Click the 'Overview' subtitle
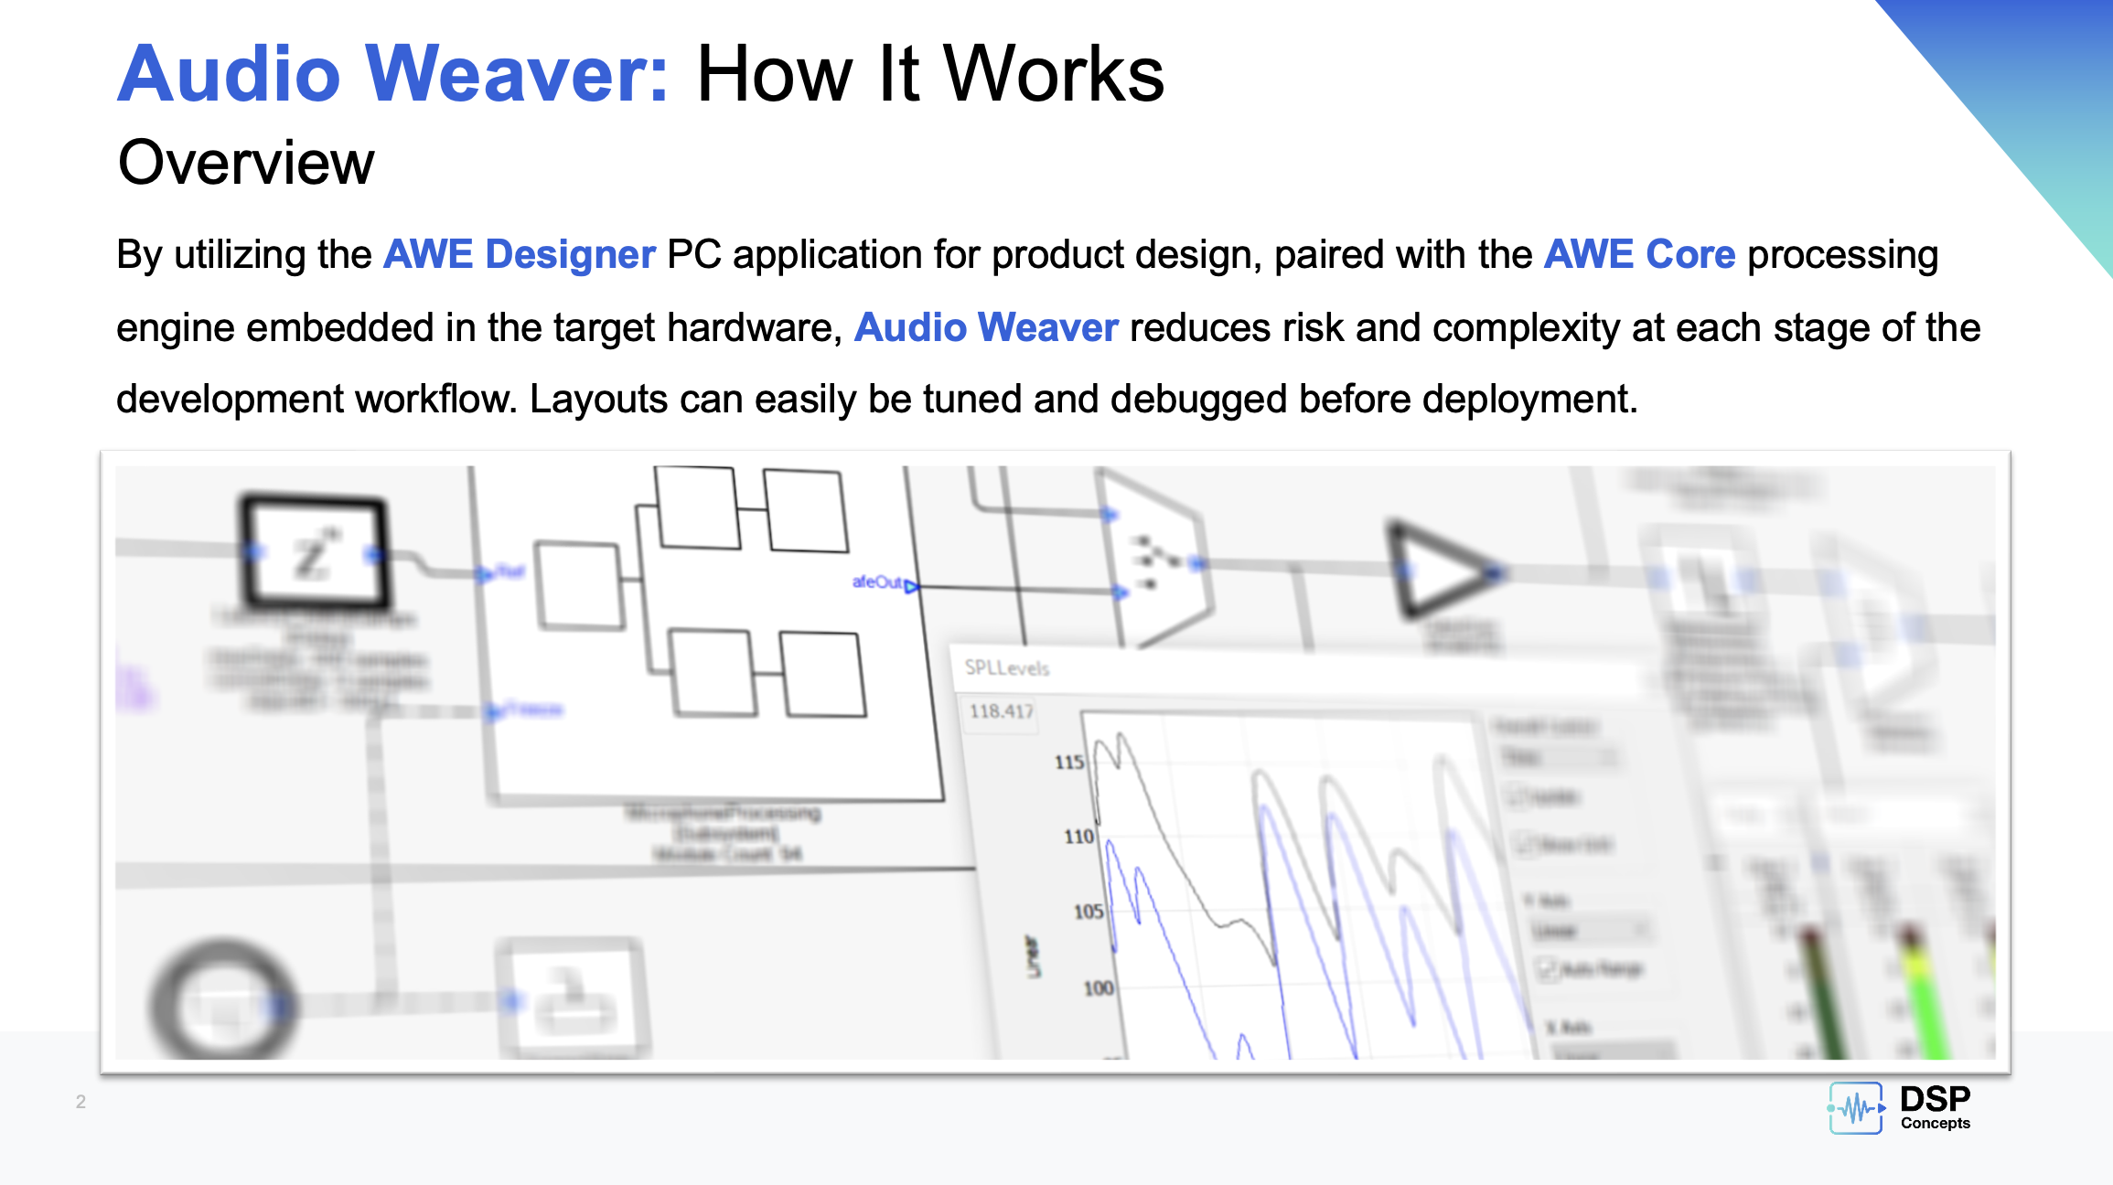 click(x=246, y=163)
